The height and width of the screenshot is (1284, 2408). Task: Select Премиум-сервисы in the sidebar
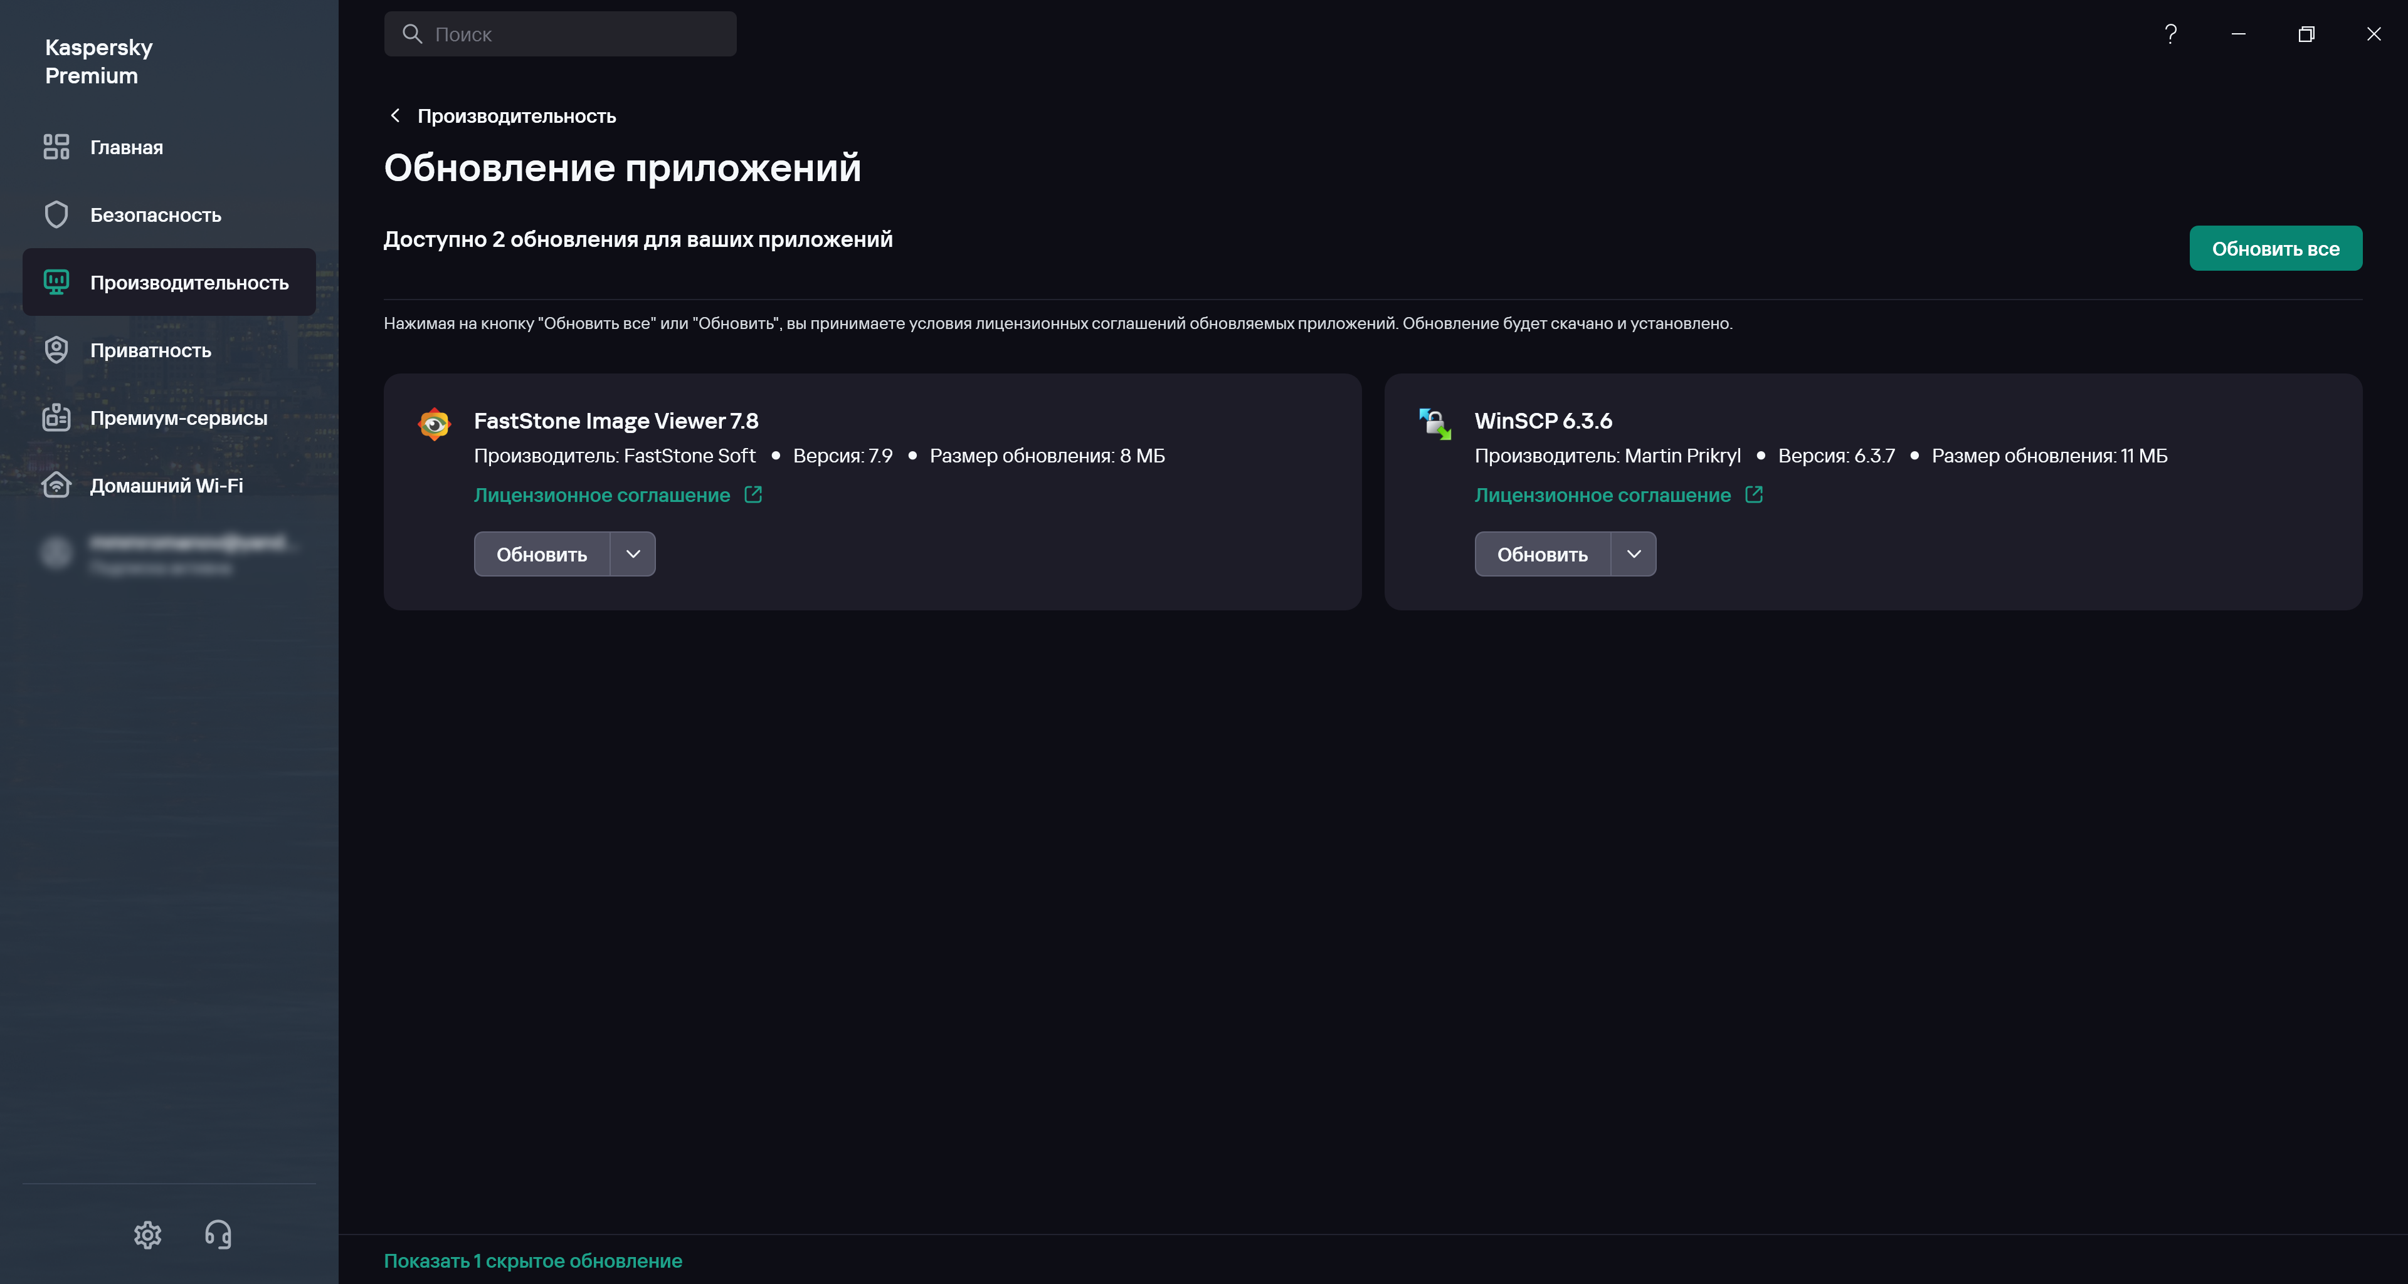tap(179, 419)
